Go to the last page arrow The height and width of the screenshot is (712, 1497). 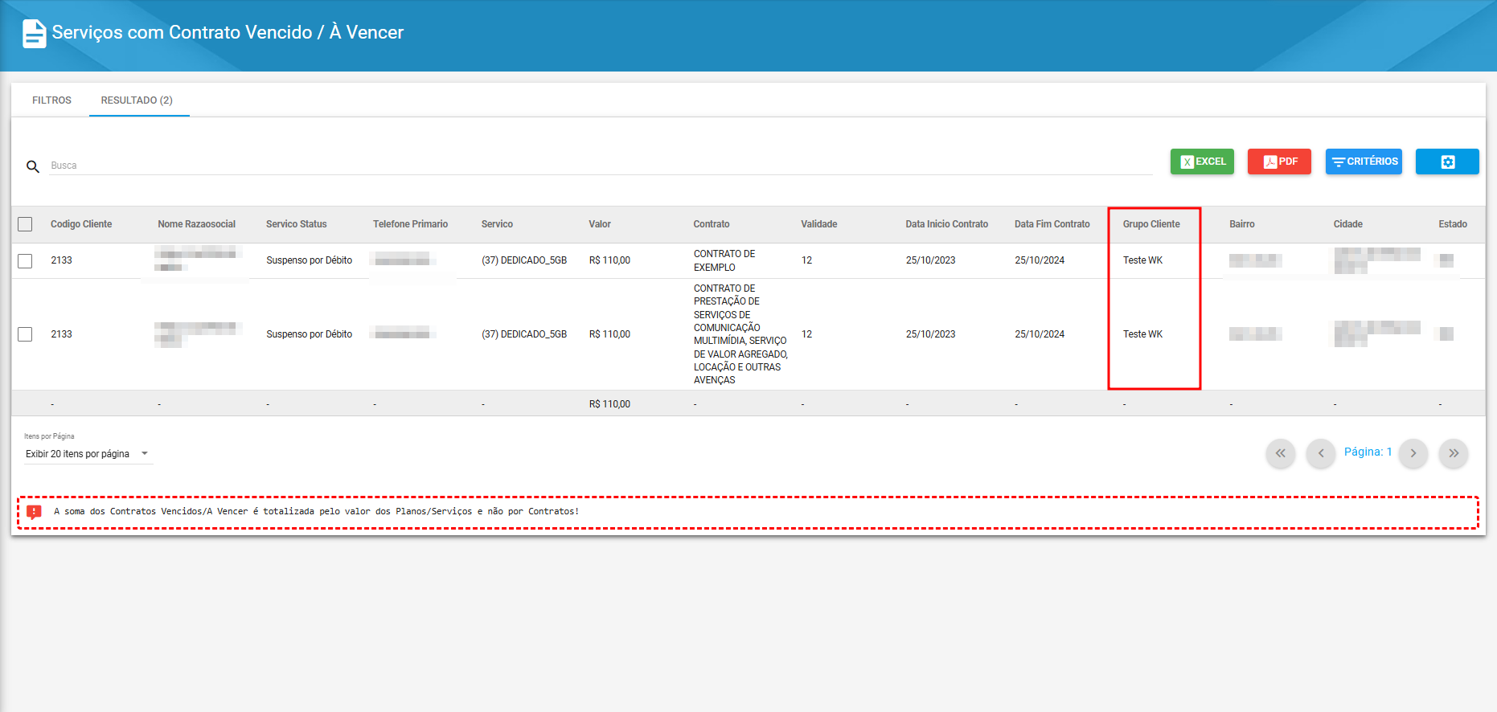tap(1454, 453)
